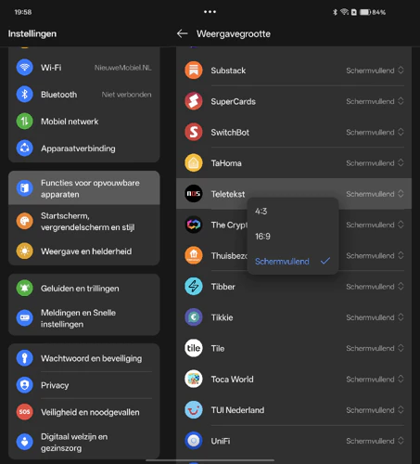Tap the TaHoma app icon
Viewport: 420px width, 464px height.
(194, 162)
